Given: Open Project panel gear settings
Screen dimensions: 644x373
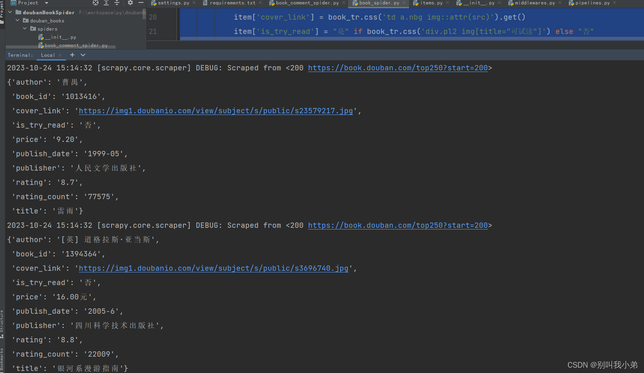Looking at the screenshot, I should pyautogui.click(x=130, y=2).
